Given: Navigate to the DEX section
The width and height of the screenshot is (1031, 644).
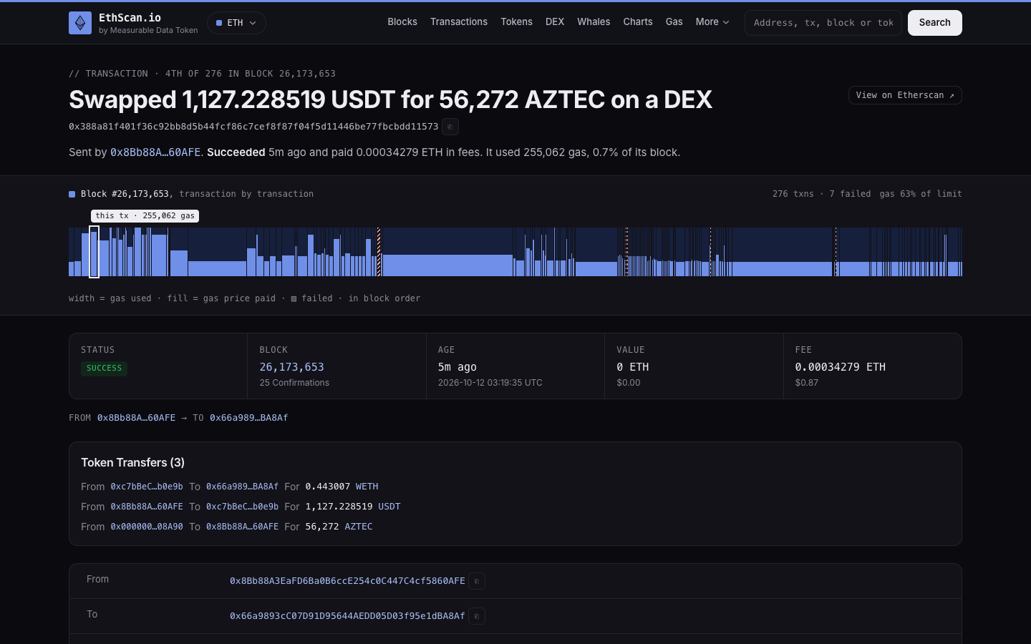Looking at the screenshot, I should (555, 22).
